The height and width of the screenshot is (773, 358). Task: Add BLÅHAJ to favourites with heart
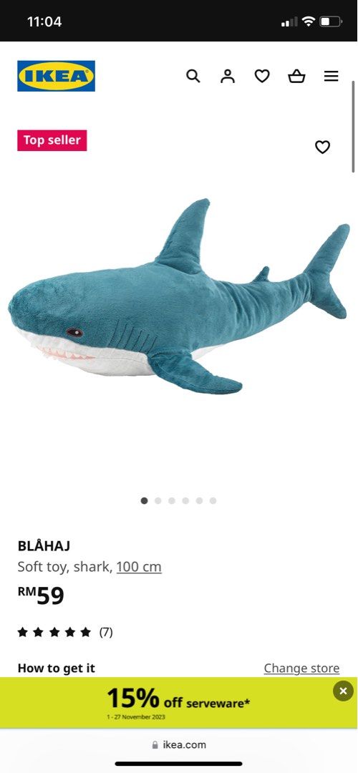(x=322, y=147)
